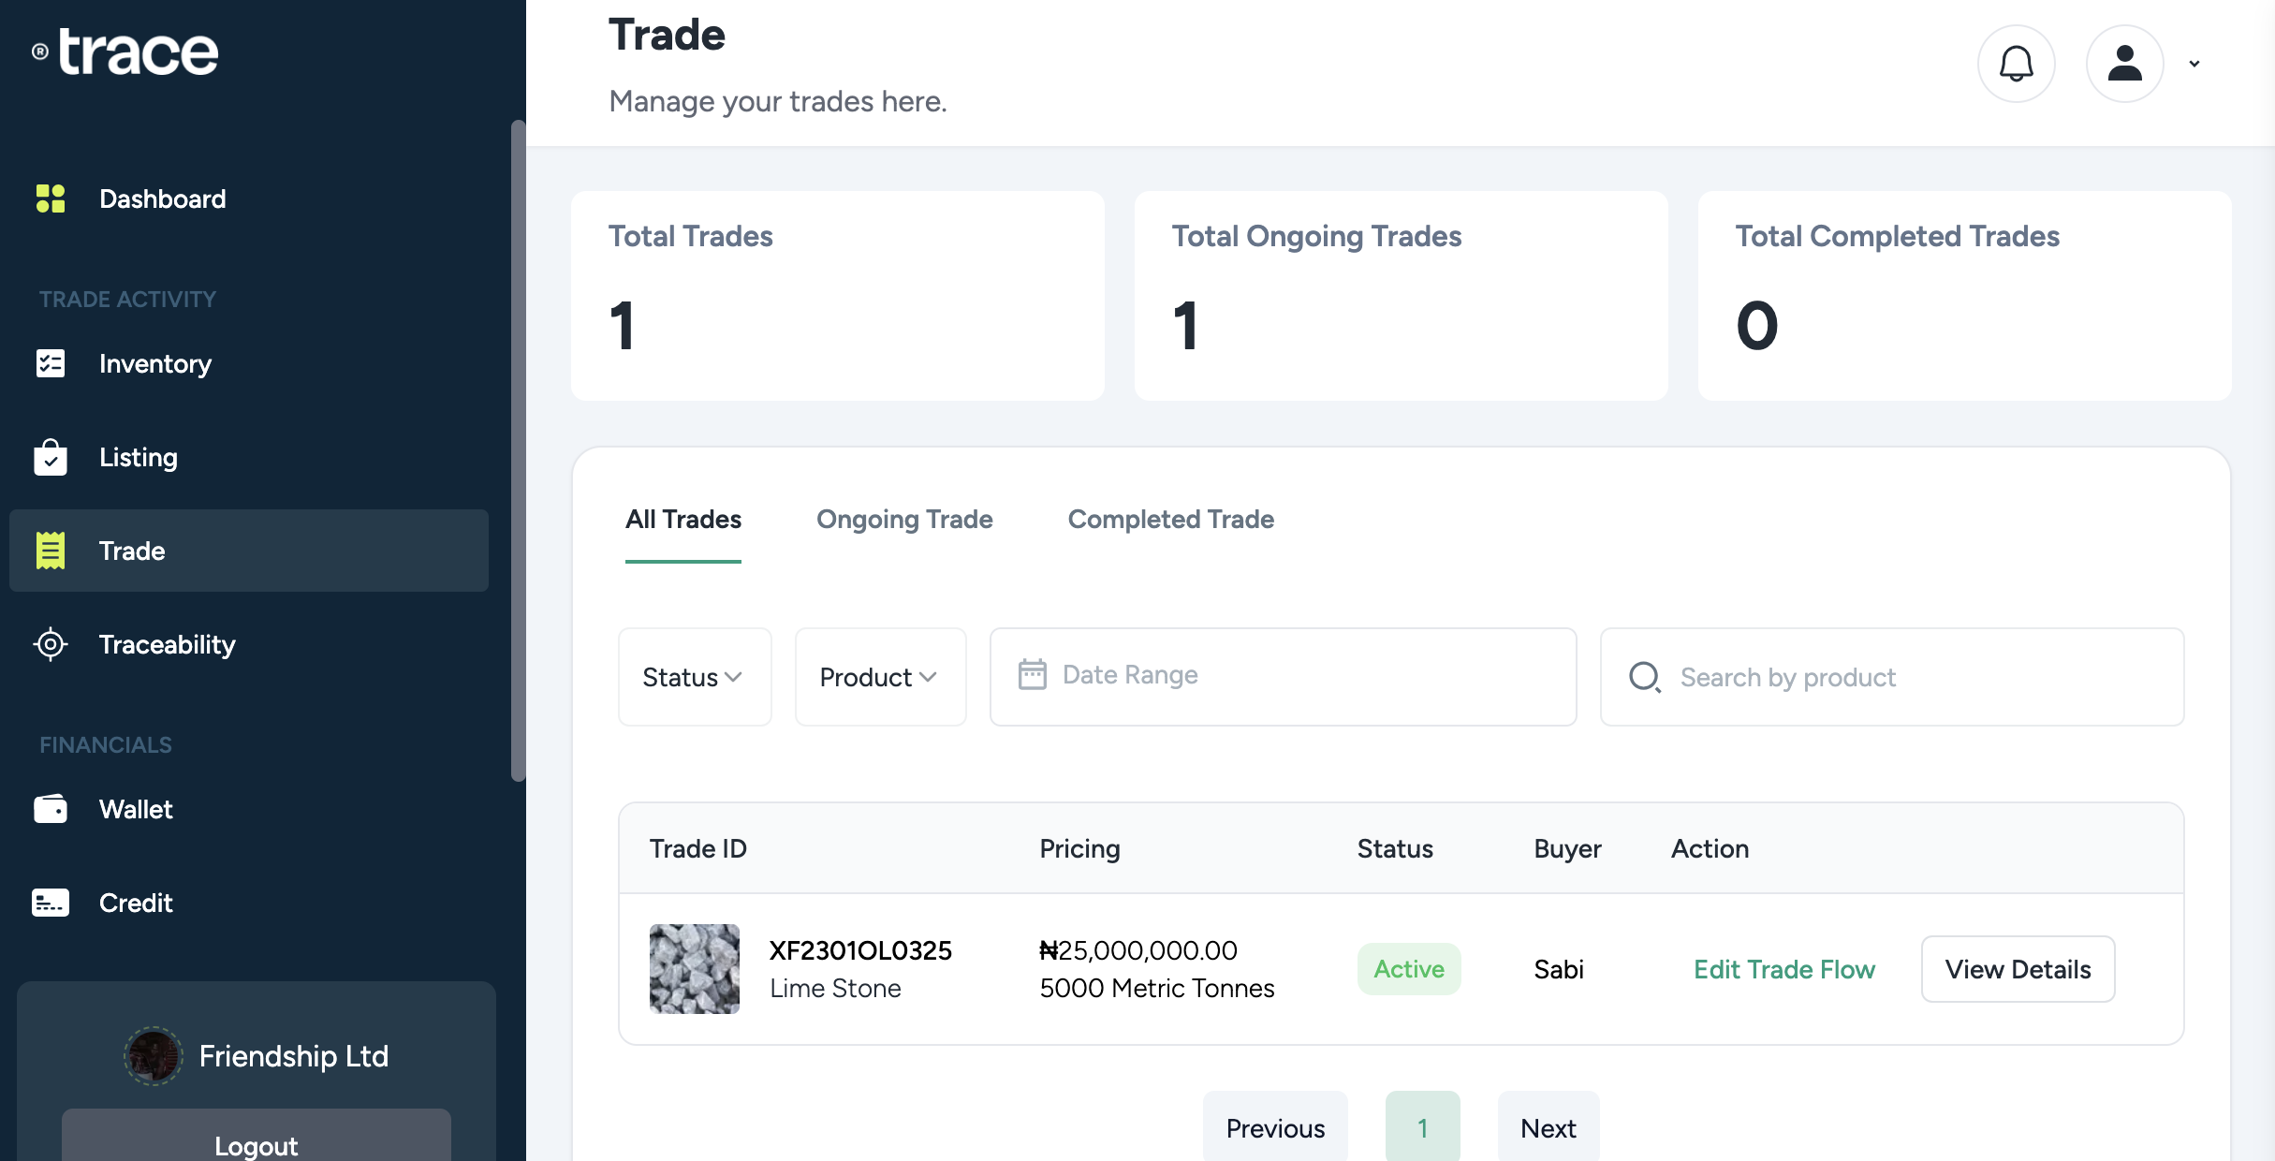The image size is (2275, 1161).
Task: Open the user profile avatar icon
Action: pos(2124,64)
